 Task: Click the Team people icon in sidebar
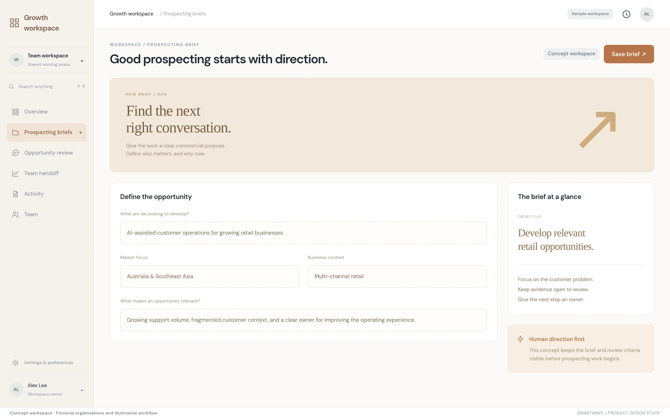point(15,215)
